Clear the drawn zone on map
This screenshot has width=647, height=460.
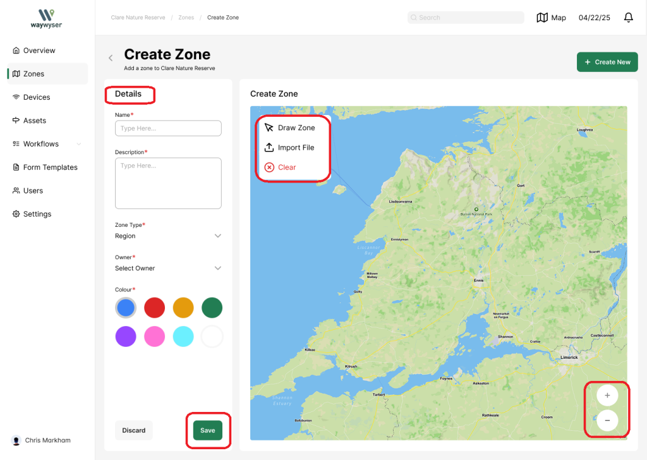point(281,167)
